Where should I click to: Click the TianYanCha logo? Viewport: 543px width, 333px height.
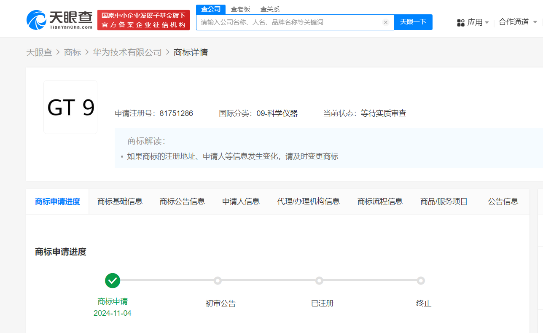59,20
